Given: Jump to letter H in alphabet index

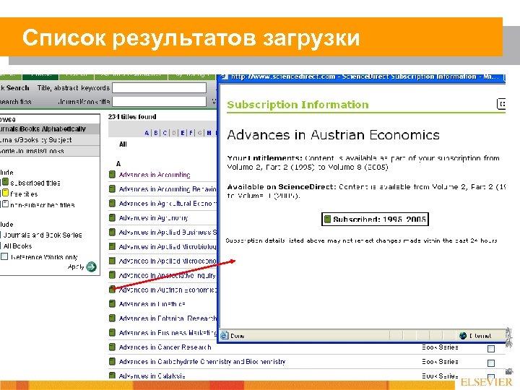Looking at the screenshot, I should coord(209,133).
